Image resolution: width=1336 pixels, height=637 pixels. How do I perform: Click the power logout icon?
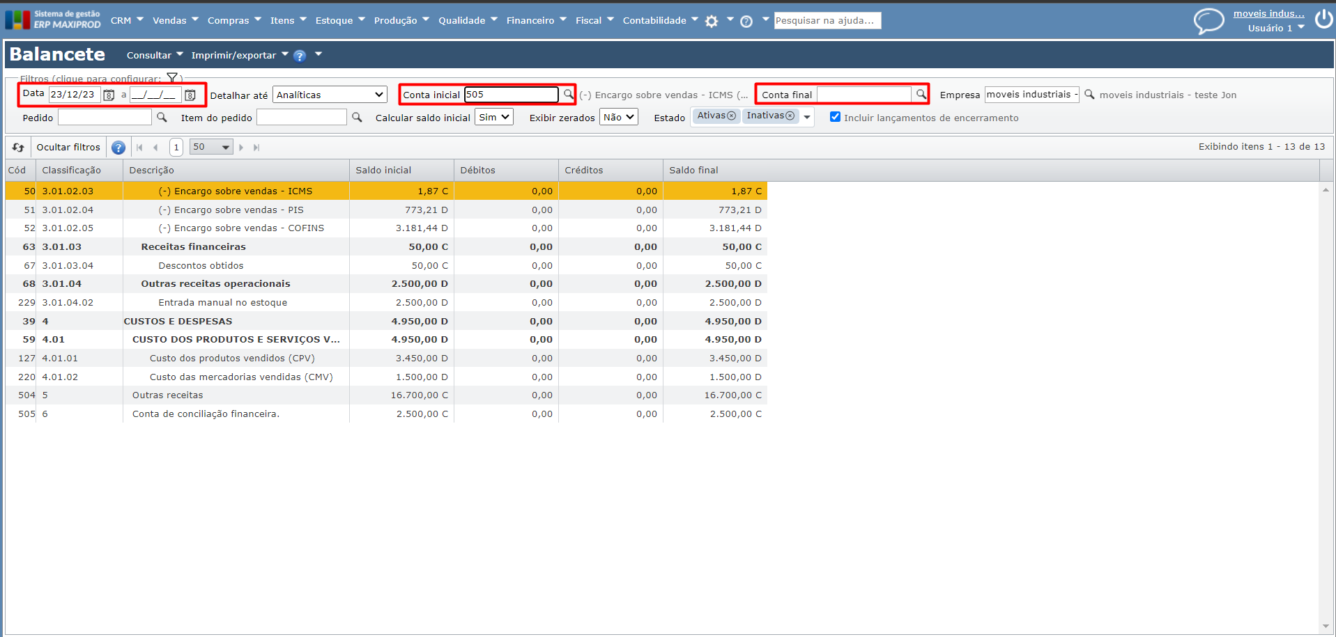pyautogui.click(x=1323, y=19)
